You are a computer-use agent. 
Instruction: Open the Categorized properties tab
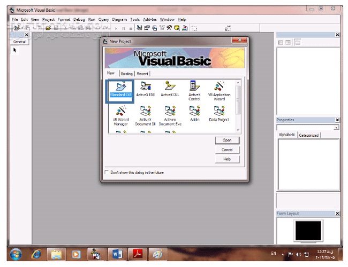coord(309,135)
